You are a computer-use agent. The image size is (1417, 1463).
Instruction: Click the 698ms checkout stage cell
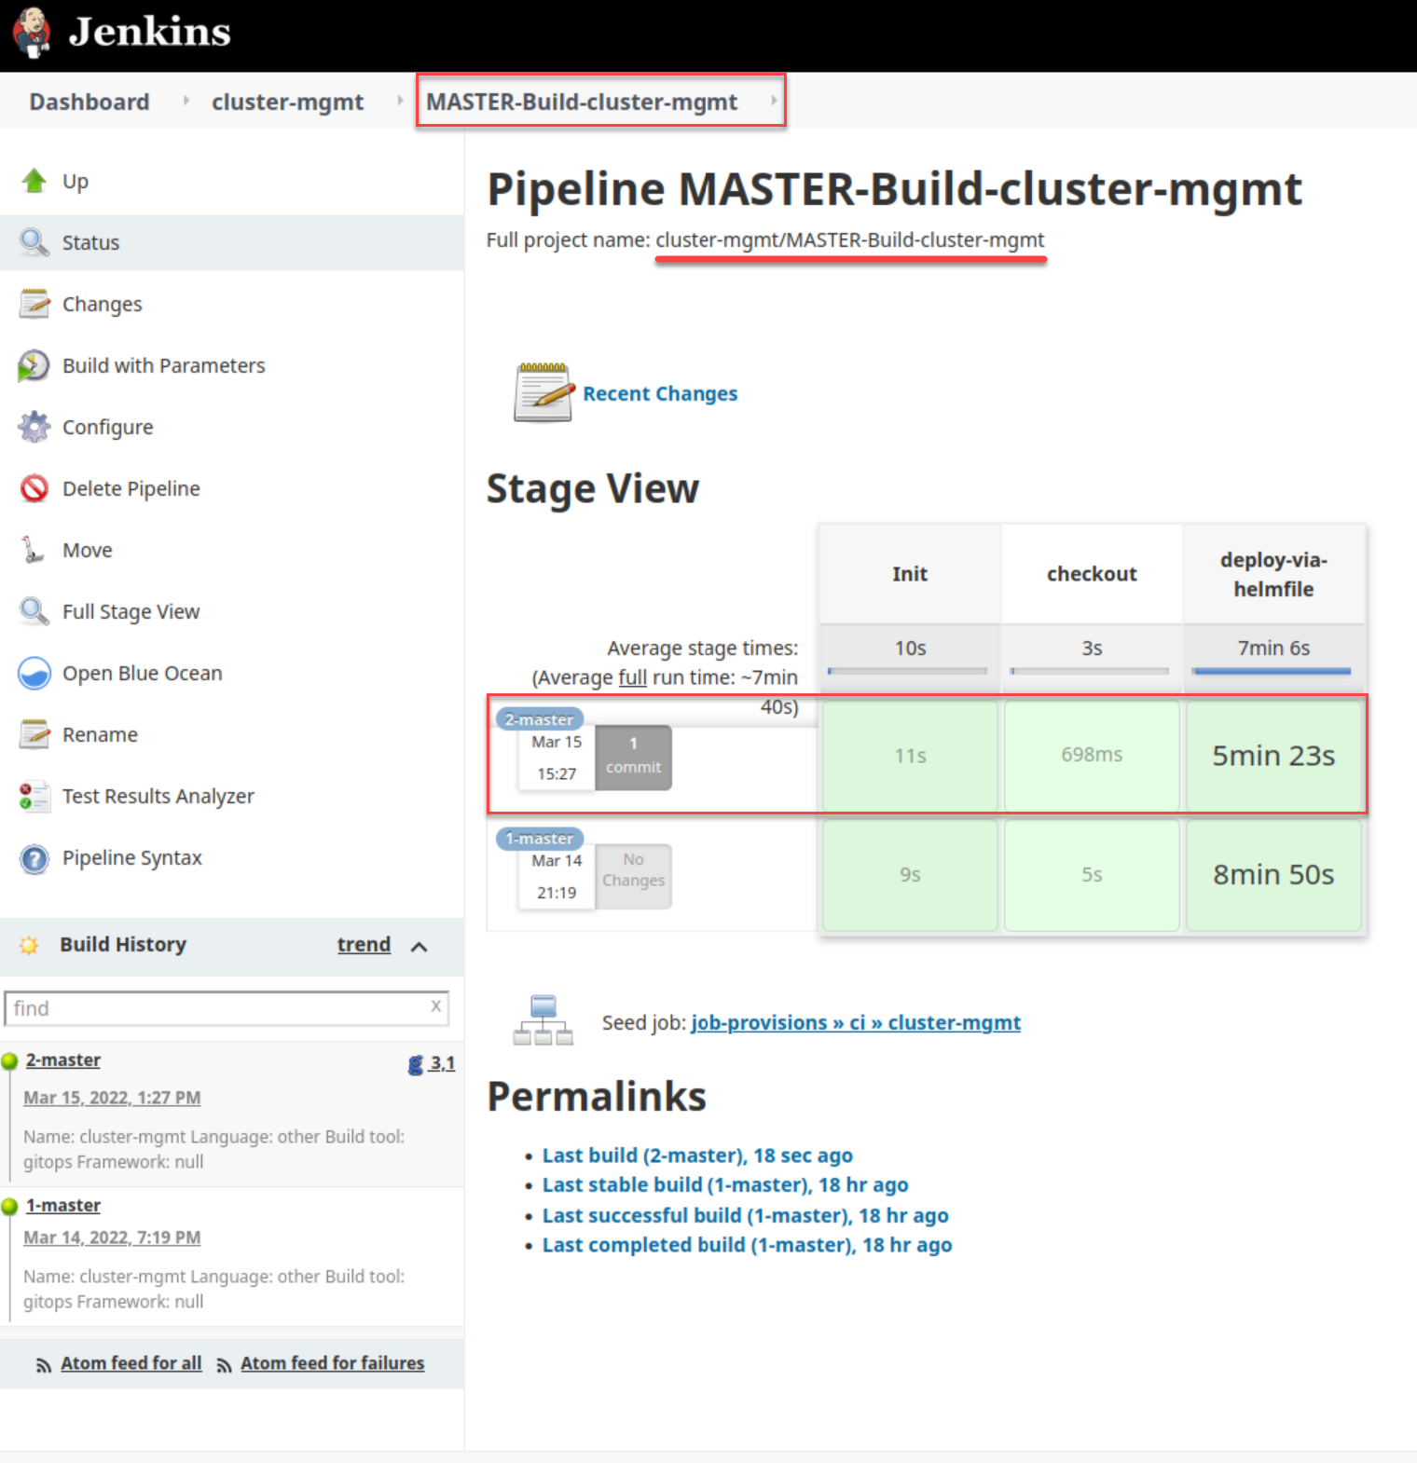coord(1092,756)
